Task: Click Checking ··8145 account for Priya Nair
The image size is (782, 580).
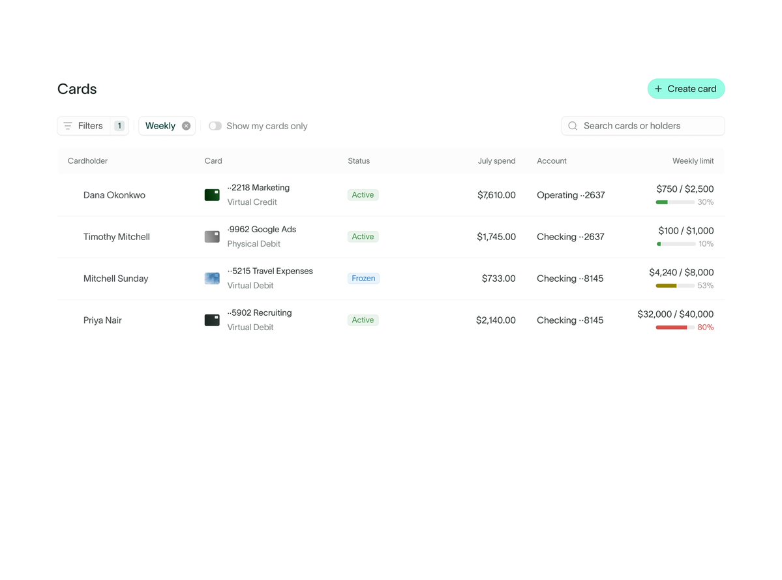Action: click(570, 320)
